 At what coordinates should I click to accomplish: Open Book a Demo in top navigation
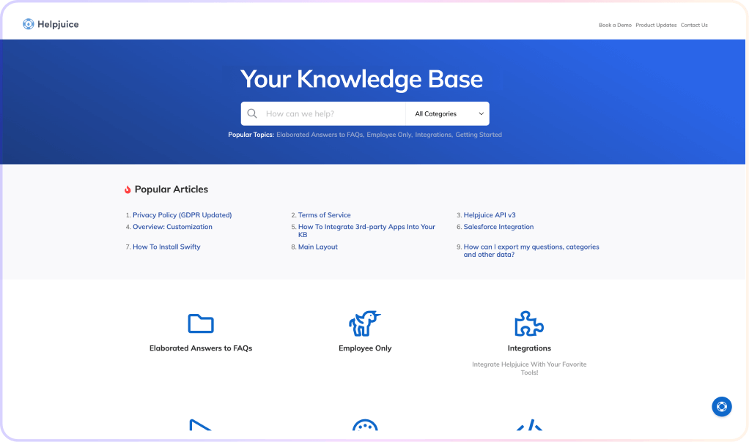(x=615, y=26)
